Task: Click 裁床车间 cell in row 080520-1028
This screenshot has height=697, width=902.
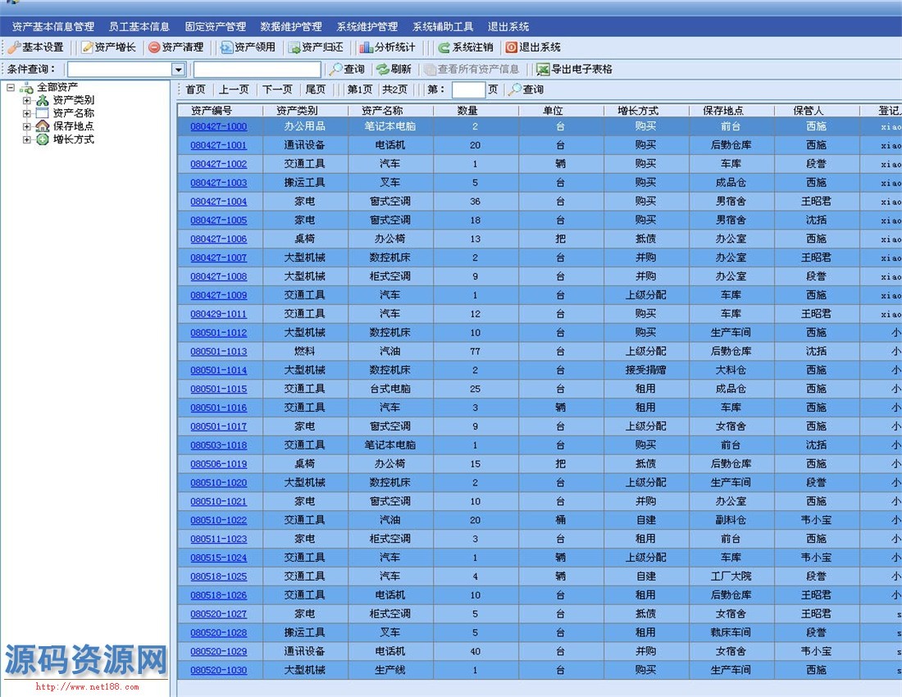Action: [x=731, y=632]
